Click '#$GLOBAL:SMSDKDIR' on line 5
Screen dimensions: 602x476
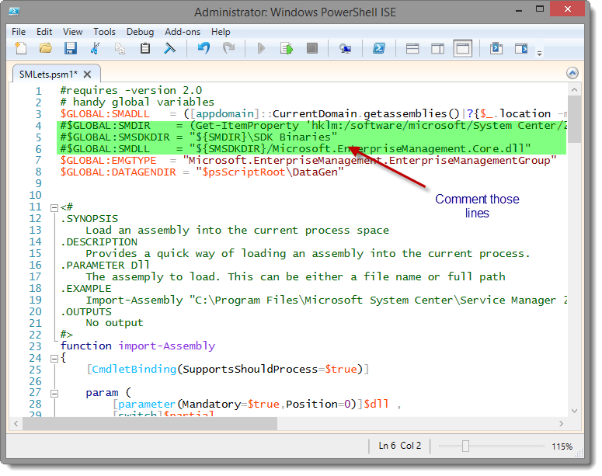point(115,137)
